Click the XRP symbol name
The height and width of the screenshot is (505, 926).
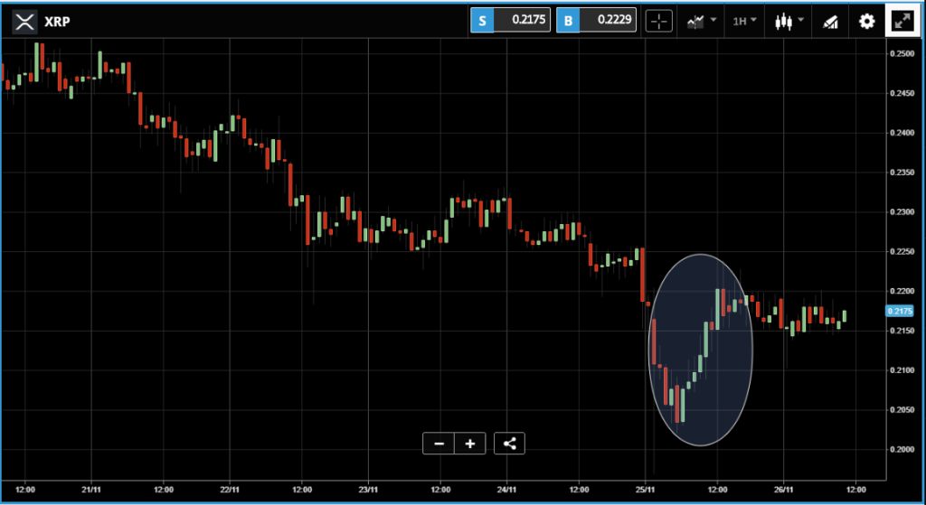coord(58,23)
